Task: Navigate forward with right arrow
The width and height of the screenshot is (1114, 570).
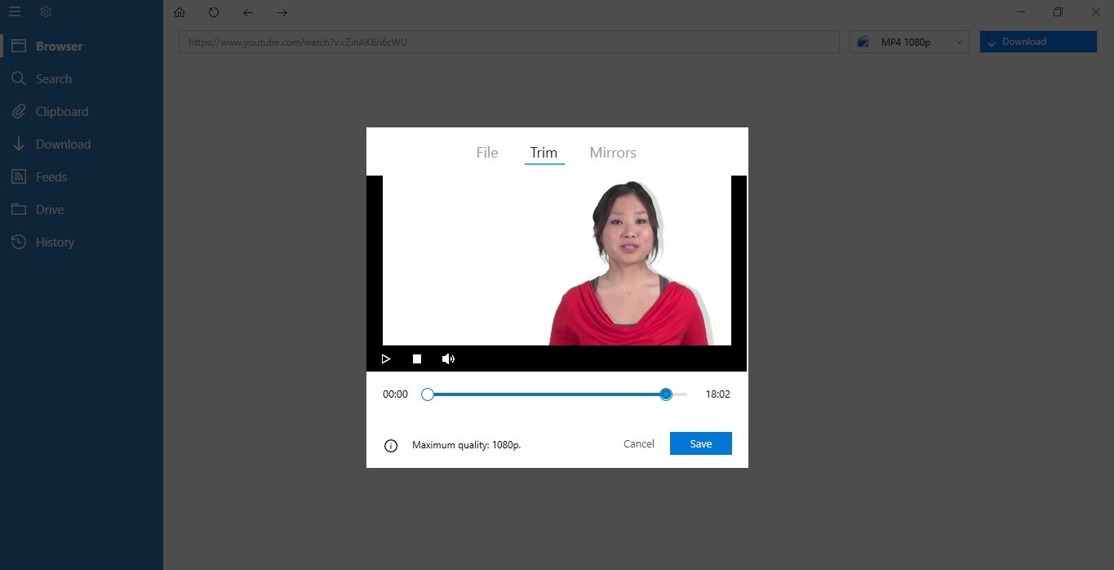Action: [282, 12]
